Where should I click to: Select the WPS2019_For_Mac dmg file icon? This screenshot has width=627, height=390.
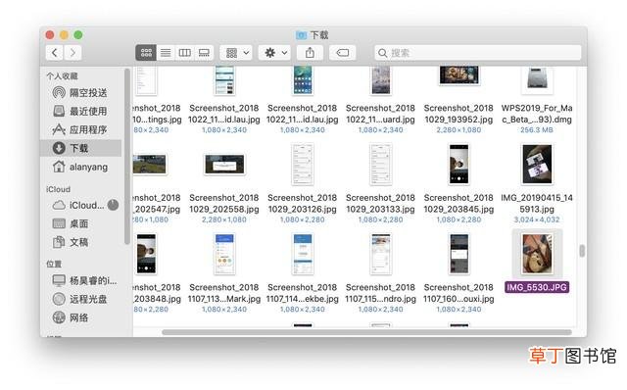(x=537, y=79)
